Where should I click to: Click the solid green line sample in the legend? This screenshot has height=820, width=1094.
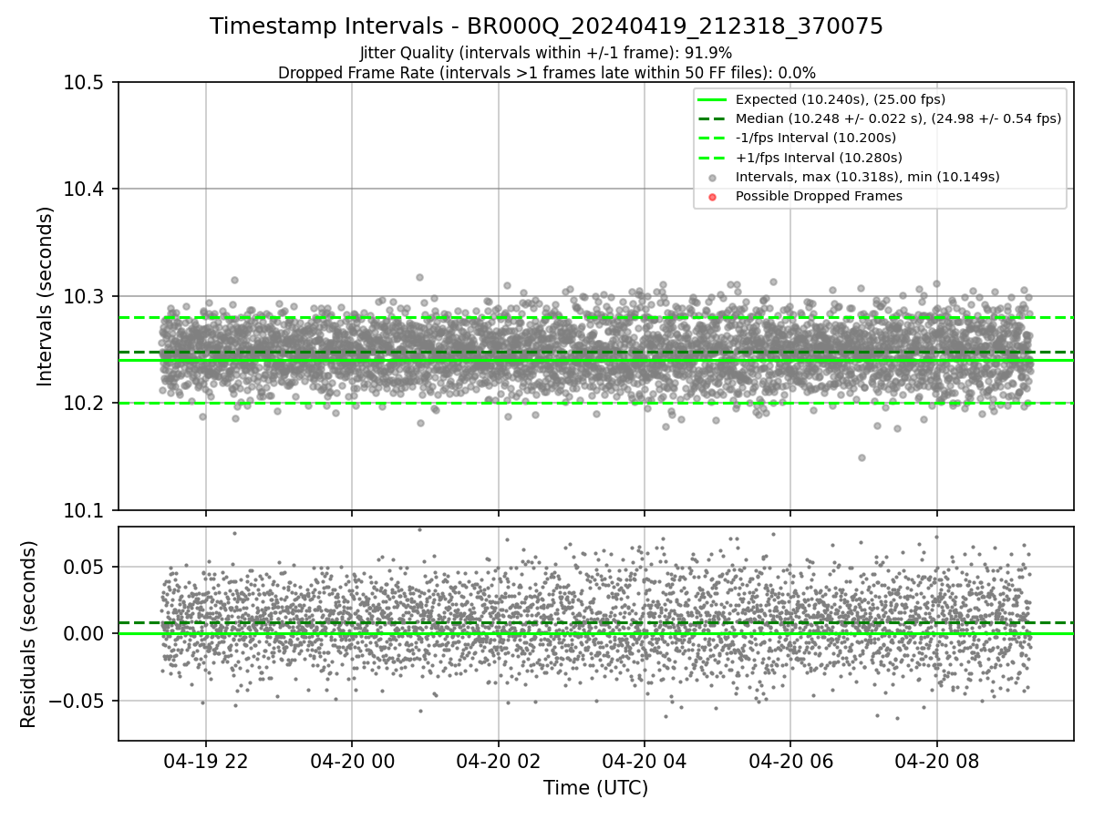point(713,99)
